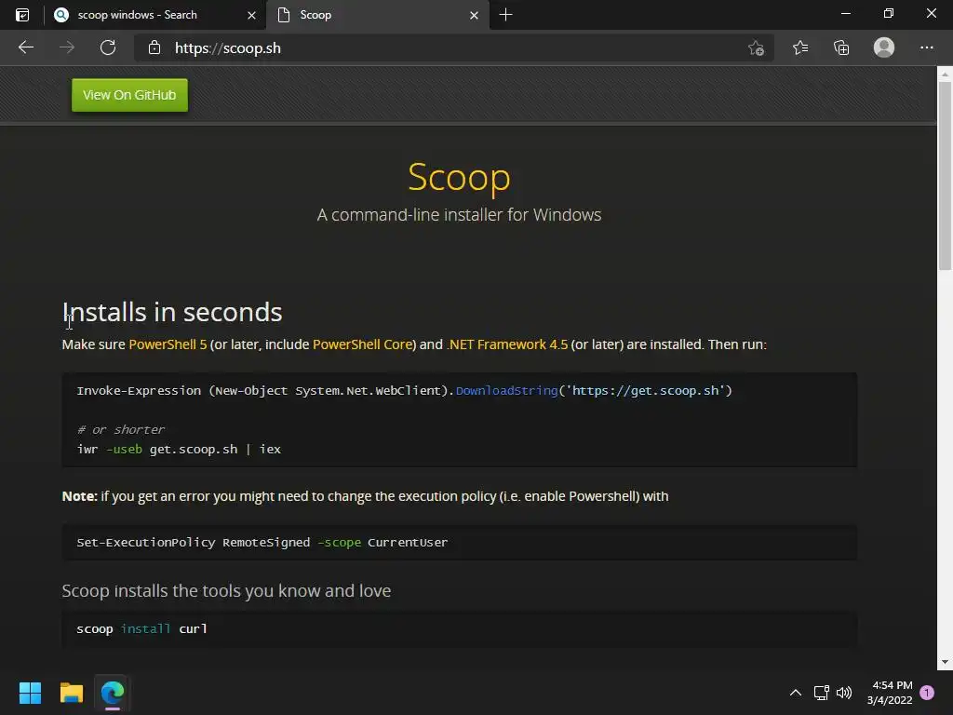Open Settings and more menu
The width and height of the screenshot is (953, 715).
coord(926,47)
